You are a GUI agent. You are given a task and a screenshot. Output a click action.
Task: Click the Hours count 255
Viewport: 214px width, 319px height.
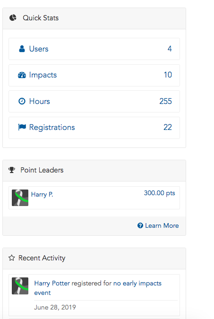[x=166, y=101]
